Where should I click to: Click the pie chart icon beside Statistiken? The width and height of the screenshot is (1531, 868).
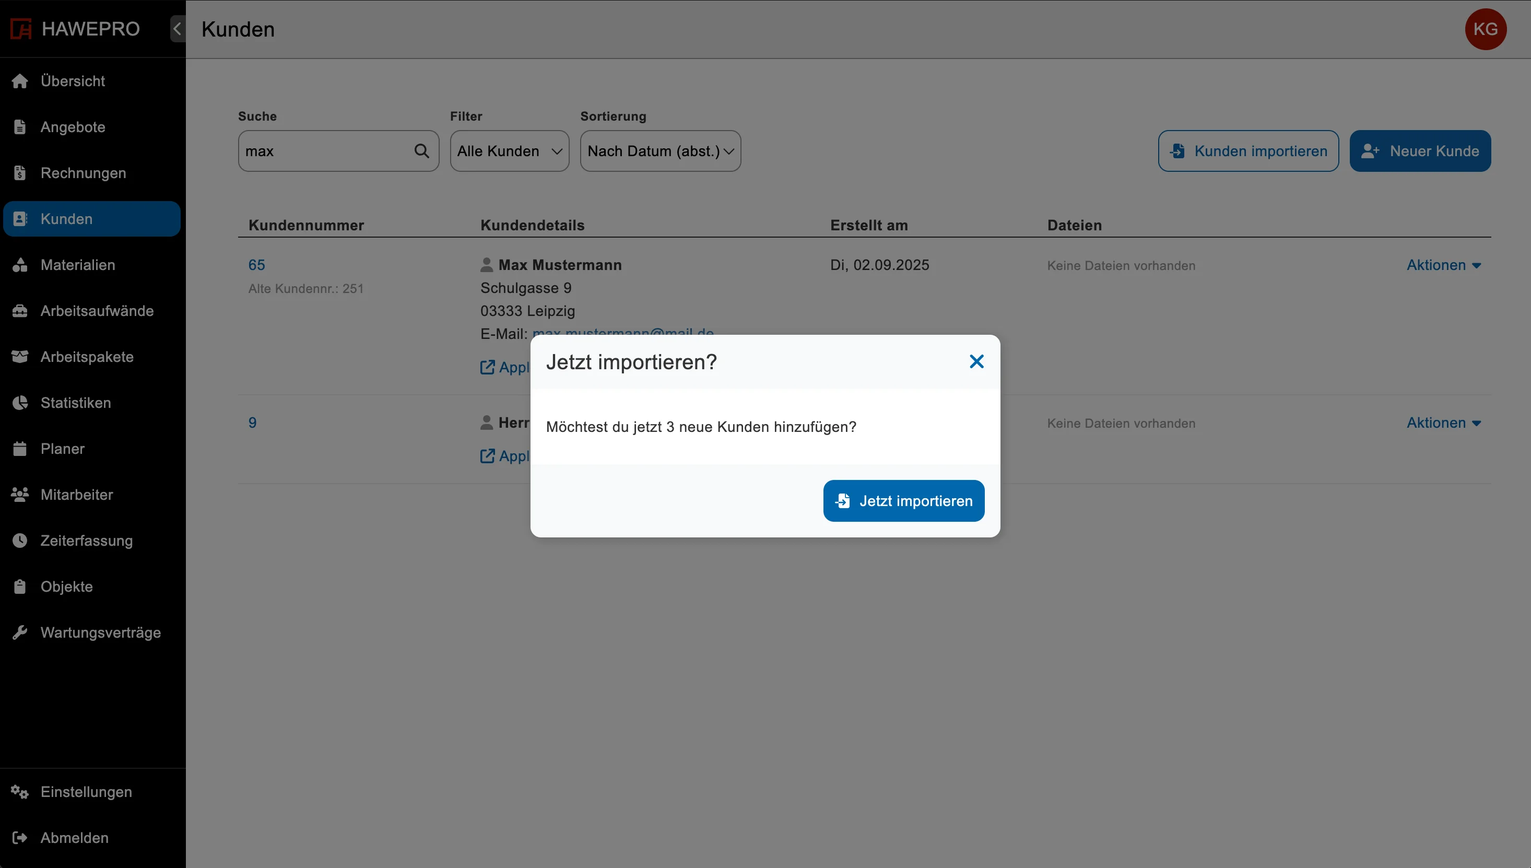pos(20,403)
